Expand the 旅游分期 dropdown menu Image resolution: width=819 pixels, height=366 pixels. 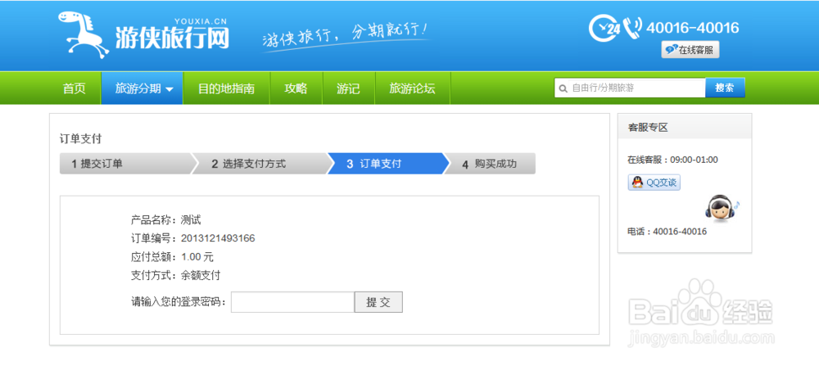(142, 88)
